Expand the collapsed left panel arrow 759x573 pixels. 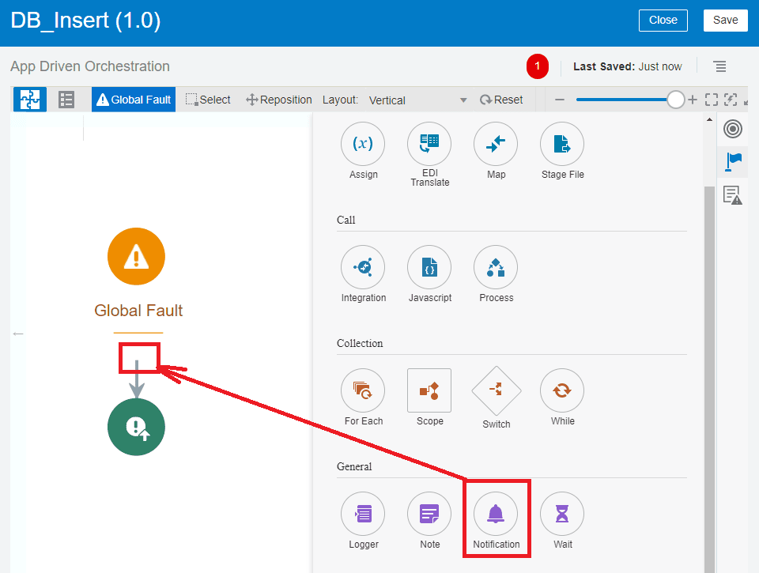[18, 334]
